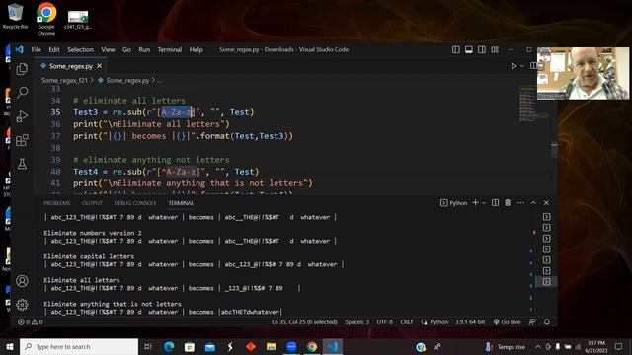Open terminal panel more actions ellipsis

point(520,203)
